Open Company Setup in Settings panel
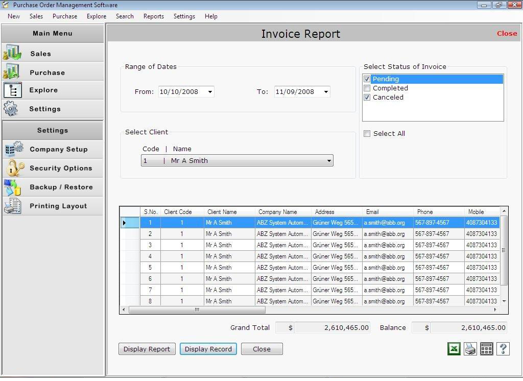Viewport: 523px width, 381px height. pos(58,149)
